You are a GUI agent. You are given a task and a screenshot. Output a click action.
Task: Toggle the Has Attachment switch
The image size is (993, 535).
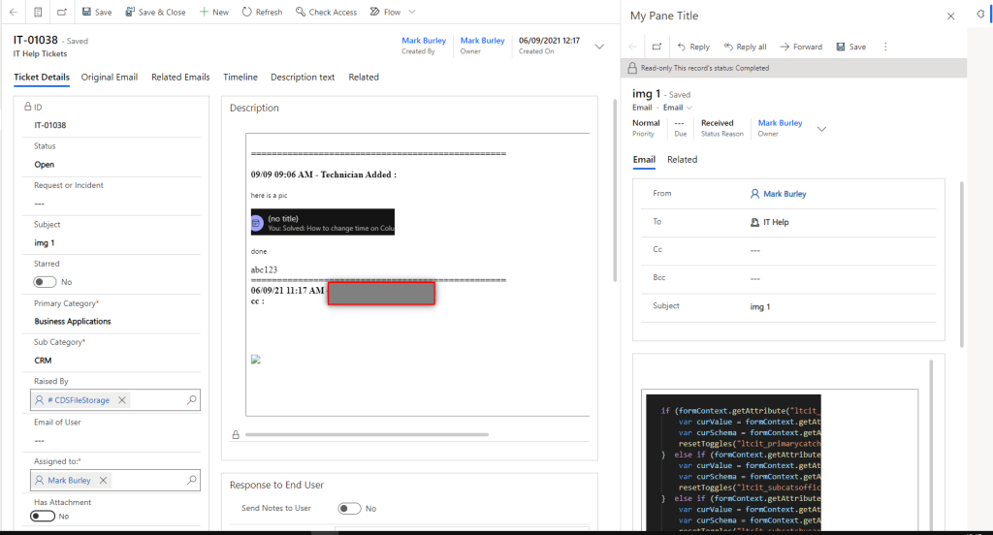(43, 517)
